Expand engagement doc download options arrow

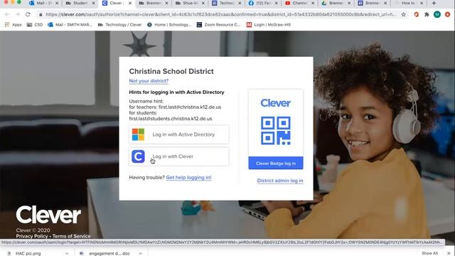pyautogui.click(x=141, y=253)
